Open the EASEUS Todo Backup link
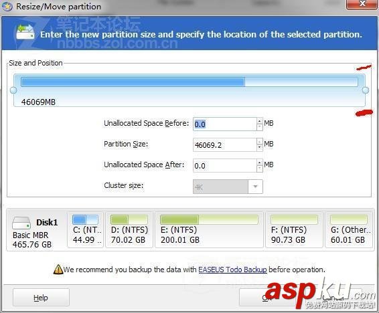 click(x=232, y=270)
